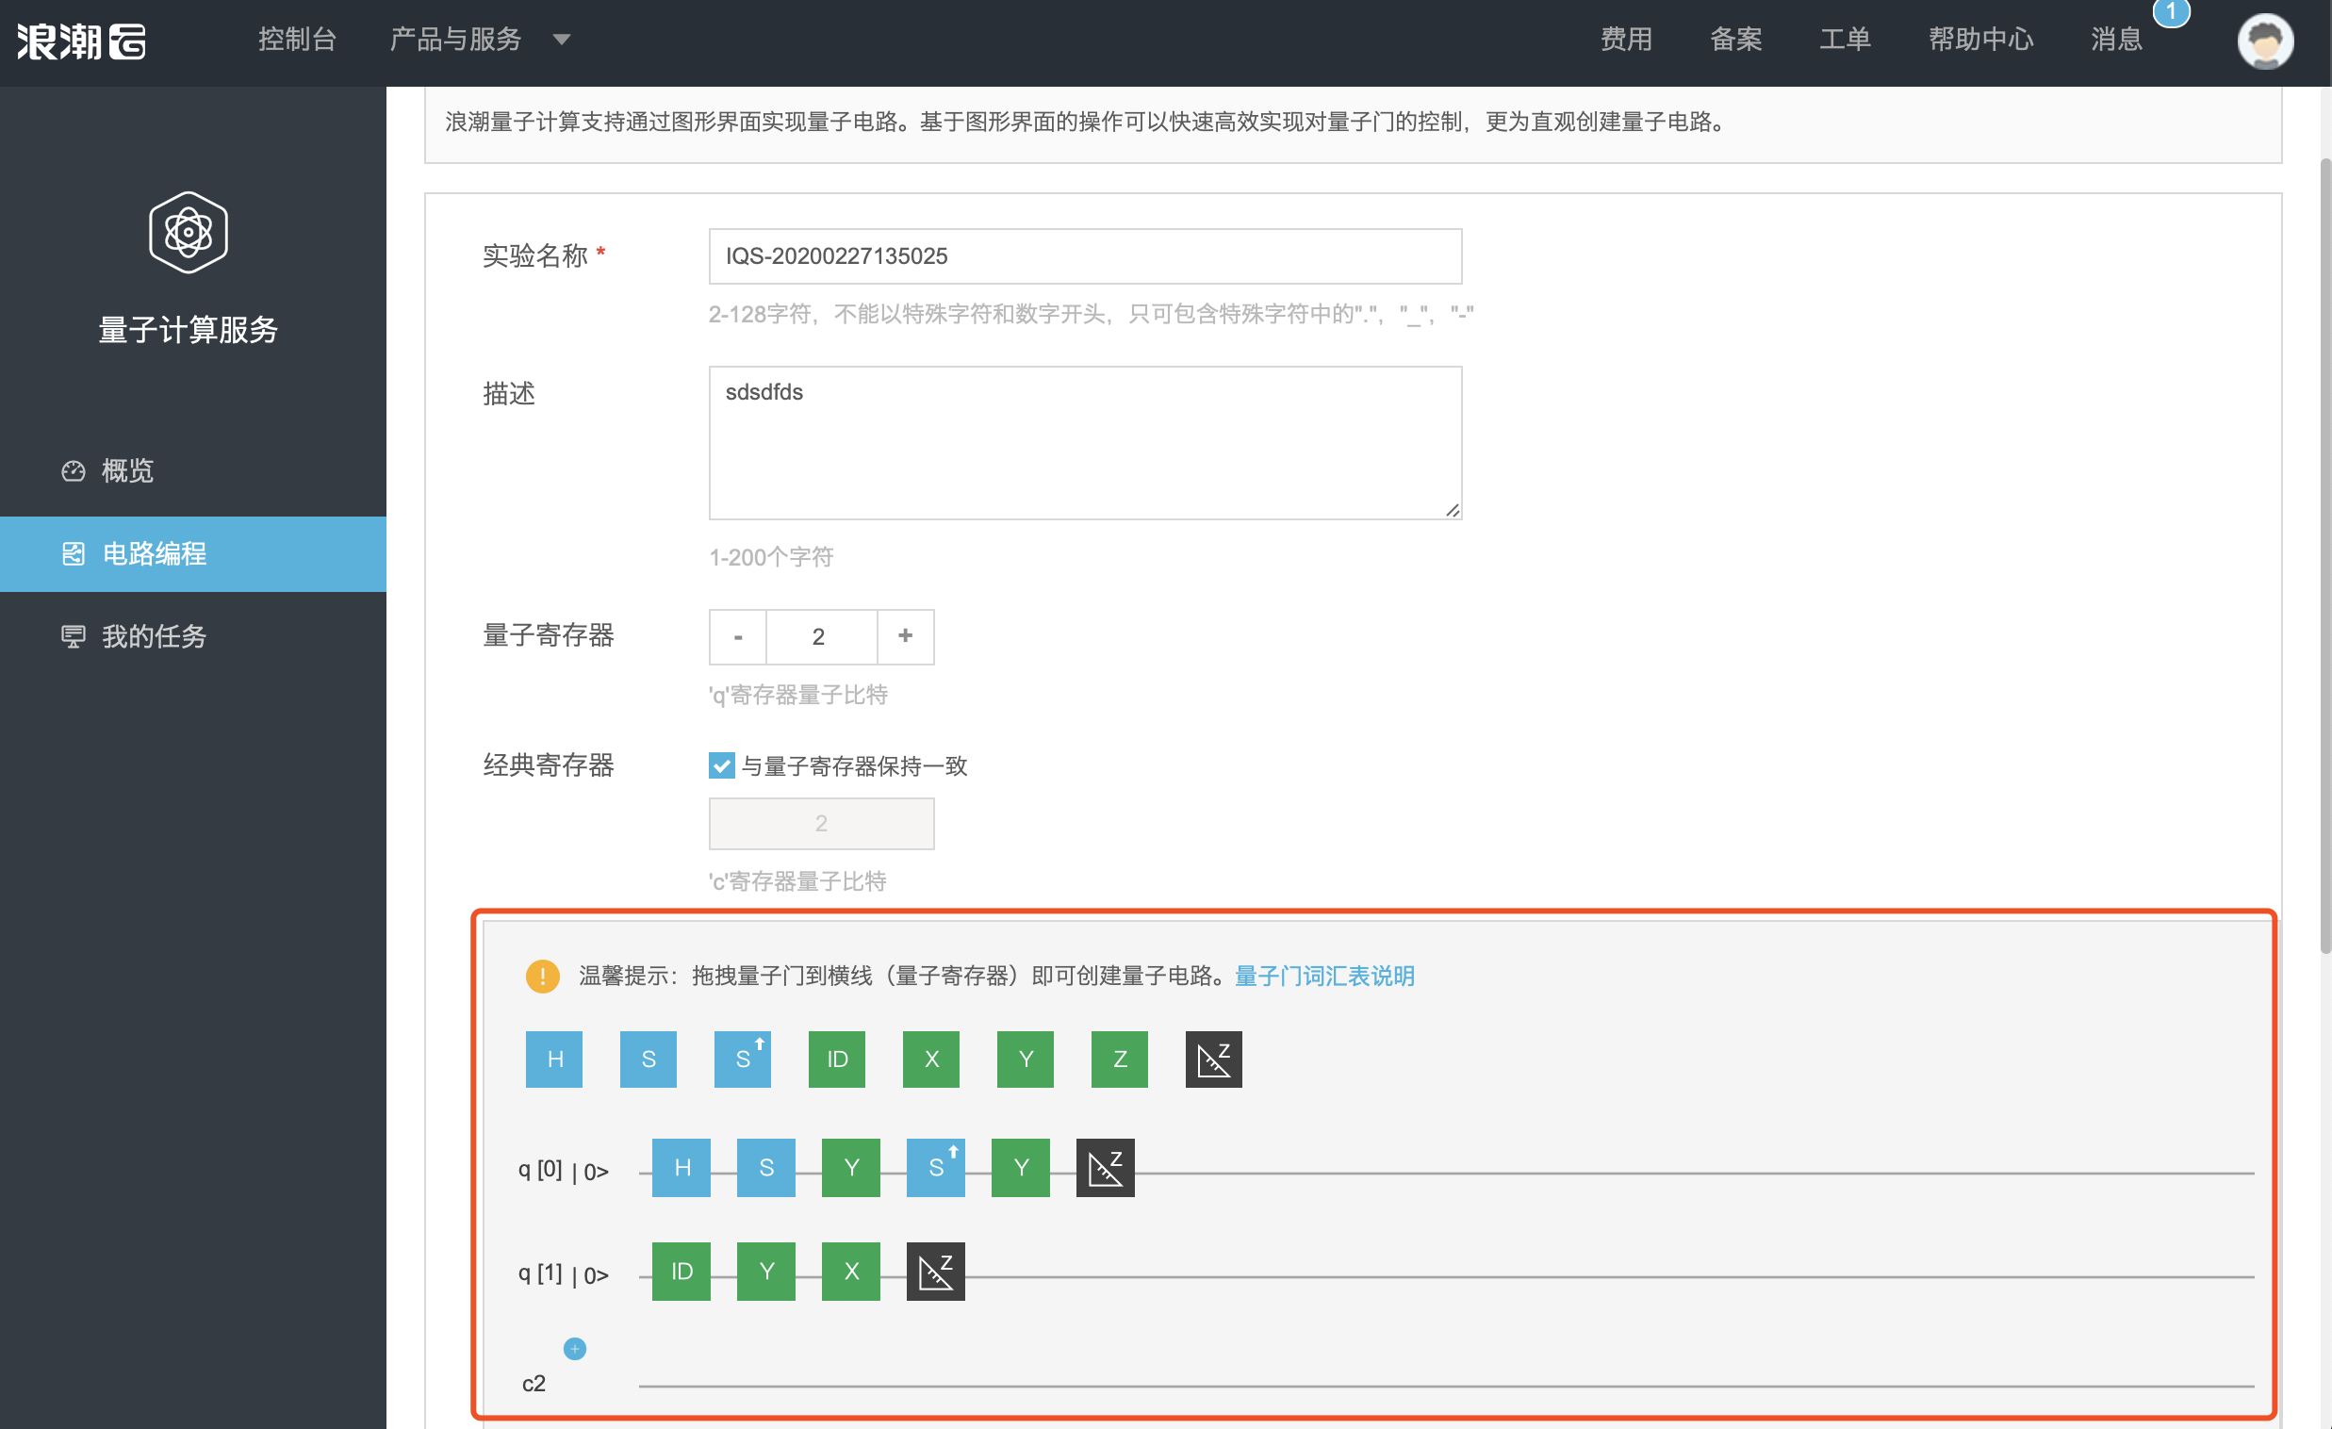Uncheck 与量子寄存器保持一致
2332x1429 pixels.
click(x=721, y=765)
